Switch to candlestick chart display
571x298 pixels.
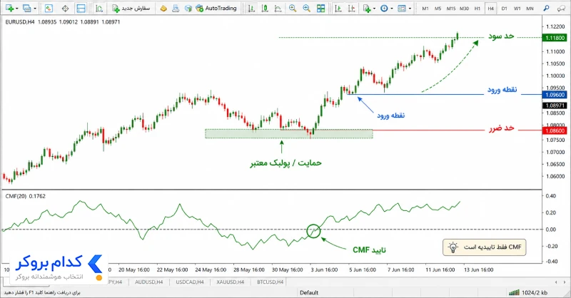265,8
